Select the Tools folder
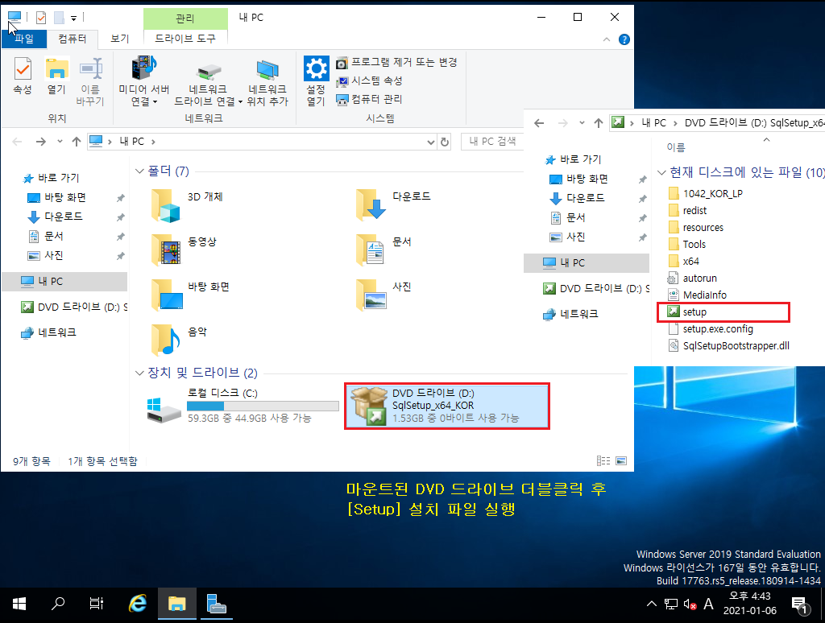This screenshot has height=623, width=825. tap(686, 245)
